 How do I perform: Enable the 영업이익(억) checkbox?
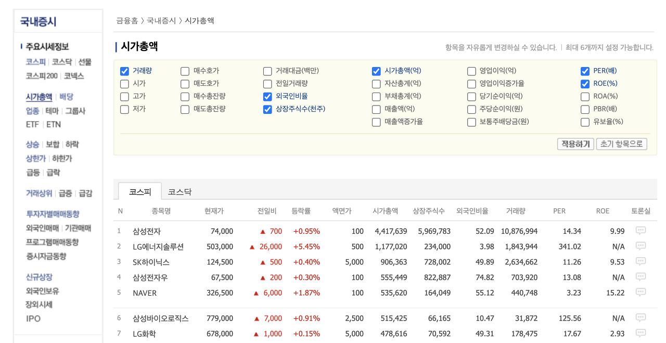pyautogui.click(x=471, y=71)
